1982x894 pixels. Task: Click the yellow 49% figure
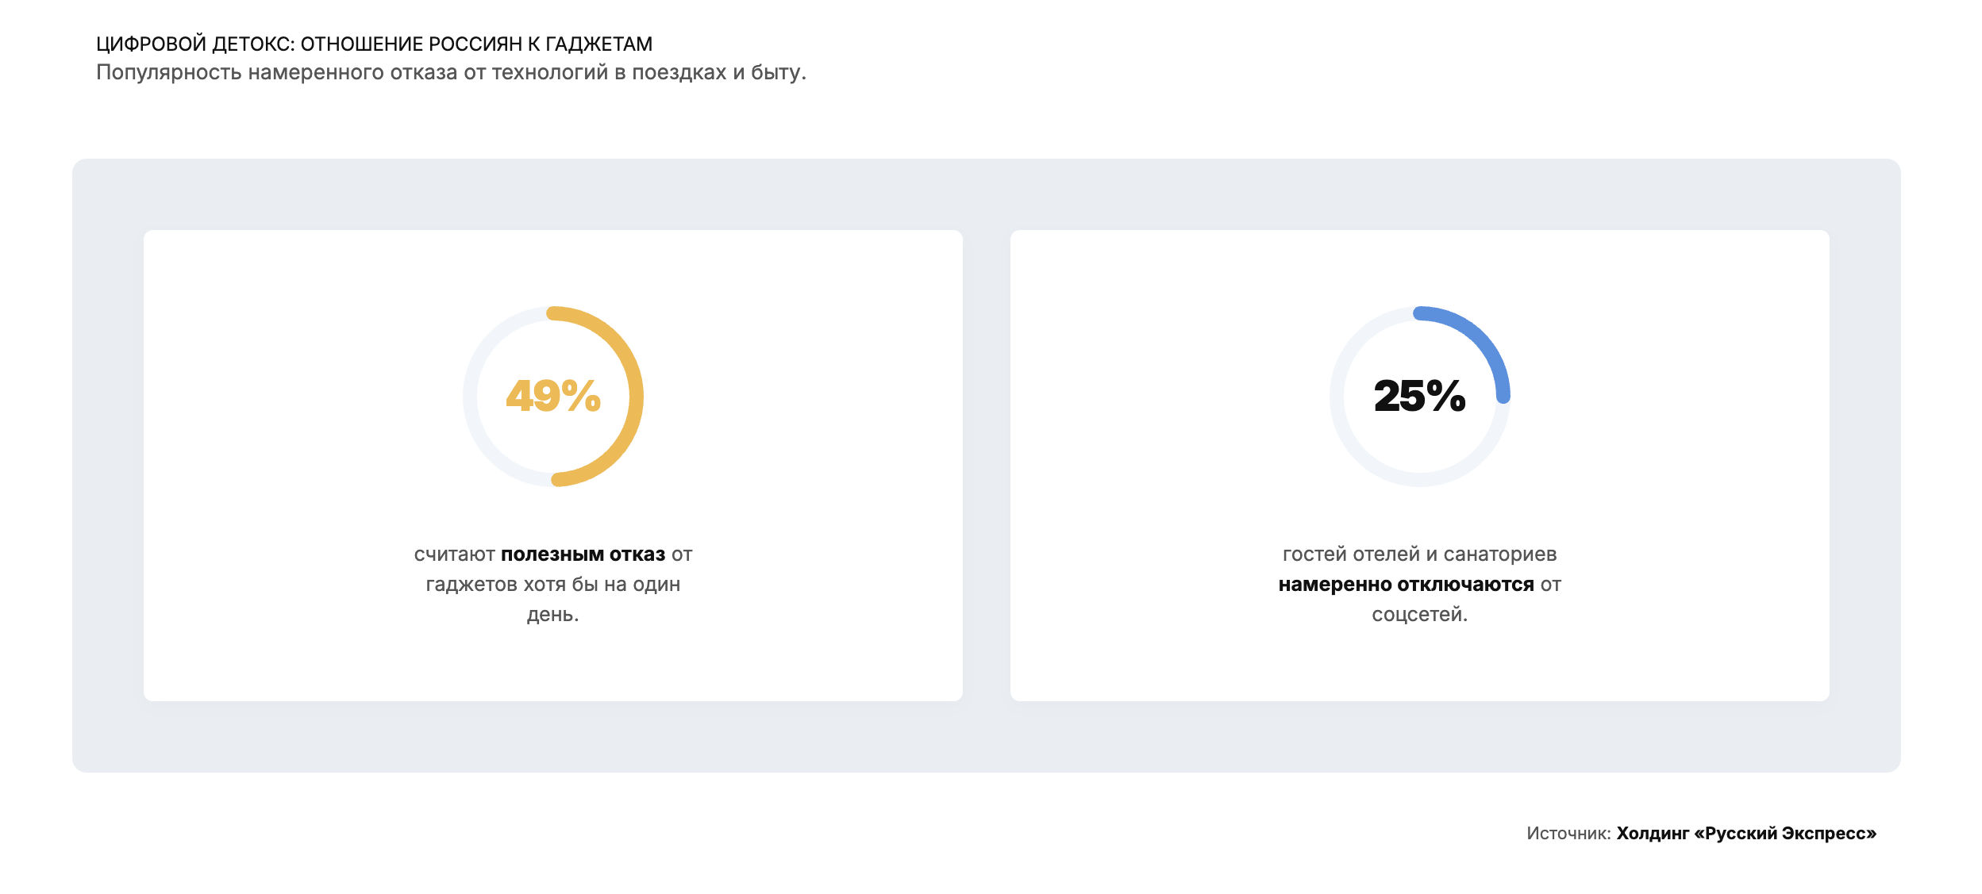click(553, 396)
